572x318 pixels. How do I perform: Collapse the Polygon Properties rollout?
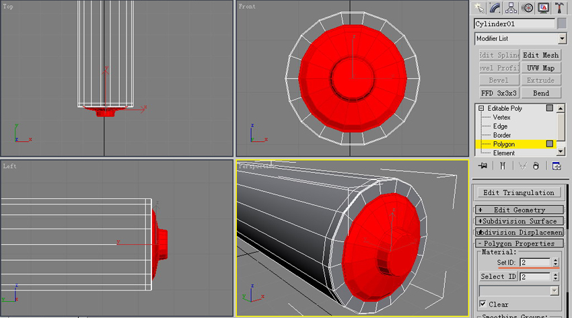pos(519,243)
